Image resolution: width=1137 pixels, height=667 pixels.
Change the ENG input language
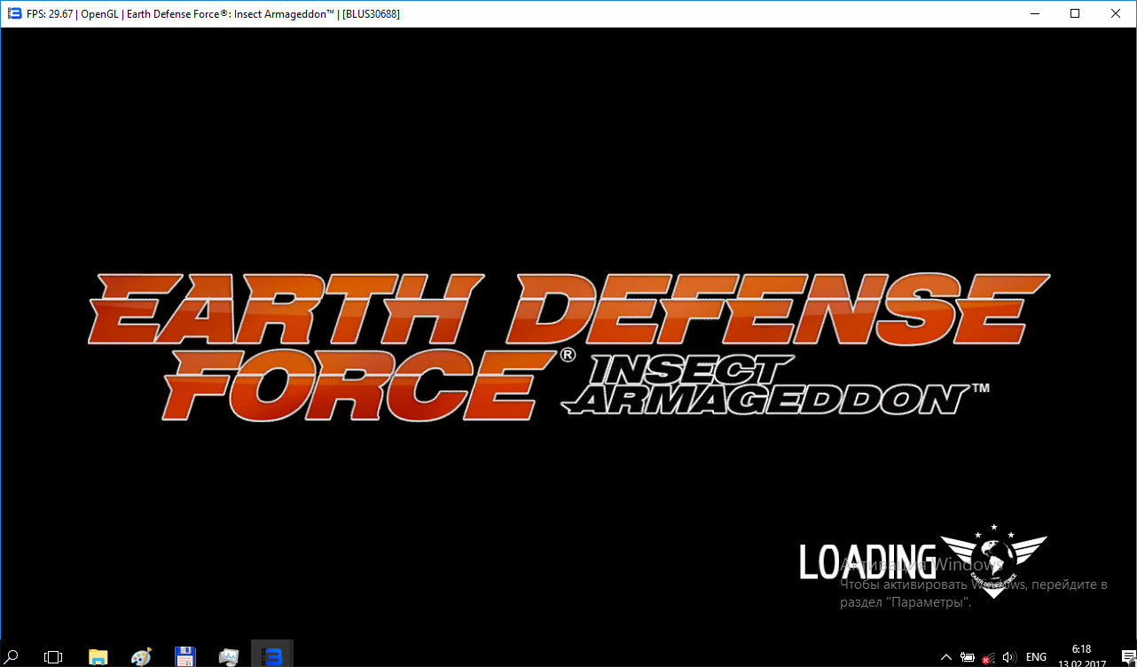[1036, 657]
